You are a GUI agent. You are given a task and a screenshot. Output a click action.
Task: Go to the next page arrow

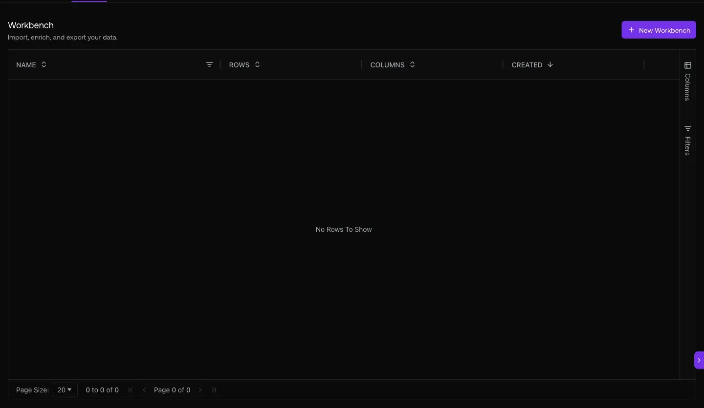click(x=200, y=389)
